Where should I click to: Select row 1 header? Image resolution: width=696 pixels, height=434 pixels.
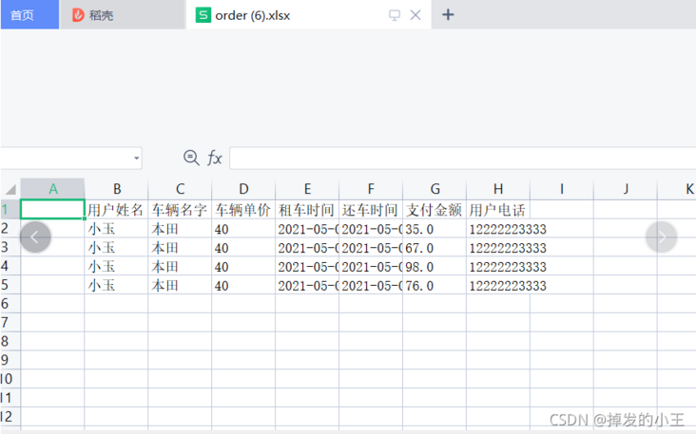[10, 209]
